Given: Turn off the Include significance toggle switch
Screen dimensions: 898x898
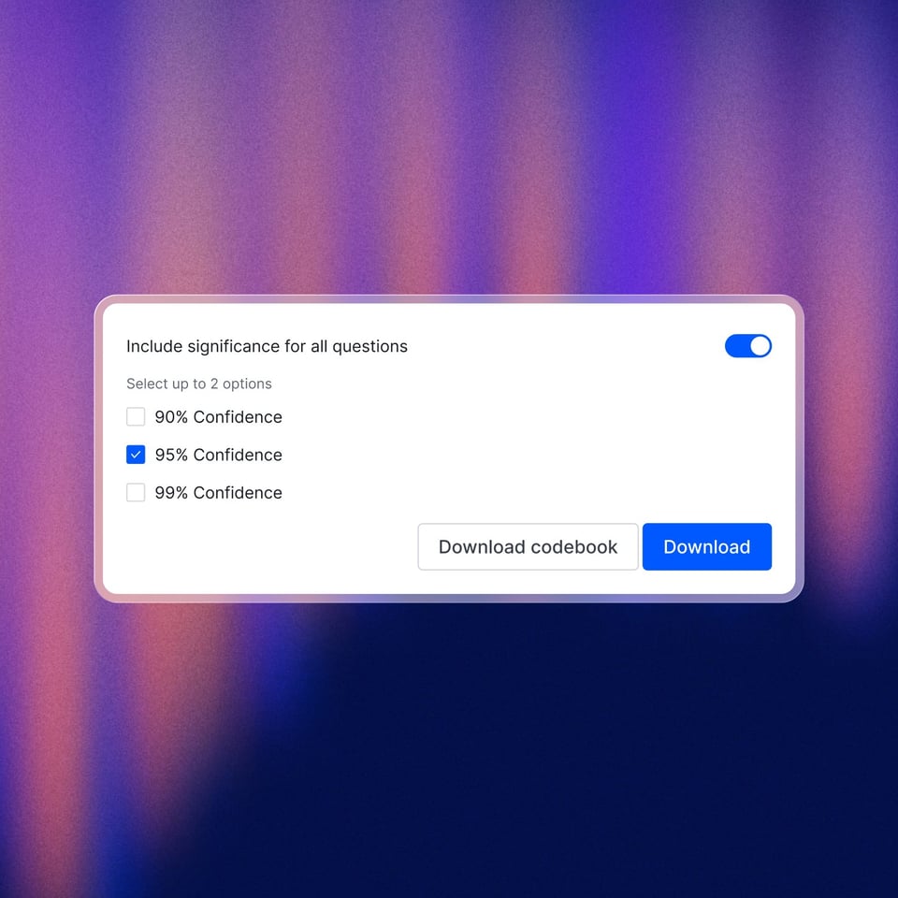Looking at the screenshot, I should point(747,346).
